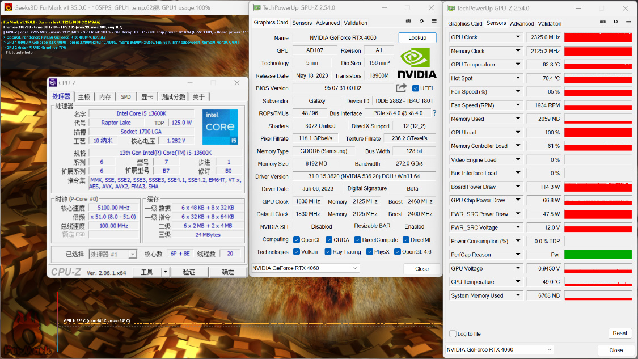Click Close button in Sensors GPU-Z window
Image resolution: width=638 pixels, height=359 pixels.
(x=616, y=350)
